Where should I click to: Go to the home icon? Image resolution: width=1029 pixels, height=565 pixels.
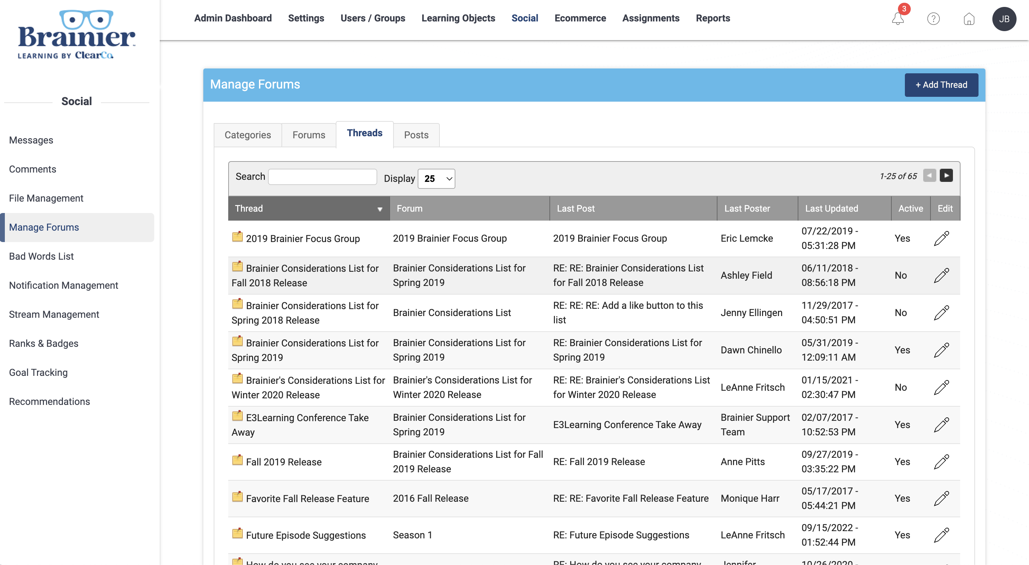tap(969, 19)
